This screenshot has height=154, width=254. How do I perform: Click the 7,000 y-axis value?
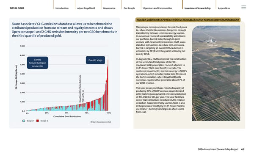pyautogui.click(x=22, y=46)
